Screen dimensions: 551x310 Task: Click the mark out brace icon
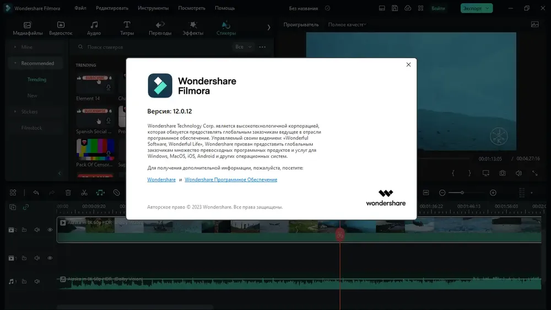tap(469, 173)
